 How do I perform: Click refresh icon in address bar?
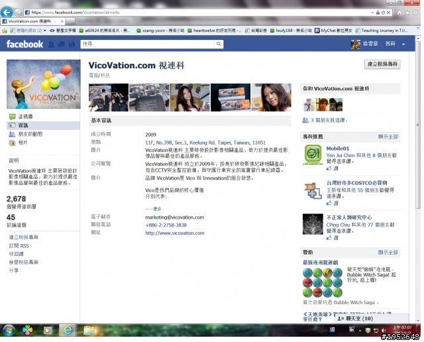coord(383,13)
